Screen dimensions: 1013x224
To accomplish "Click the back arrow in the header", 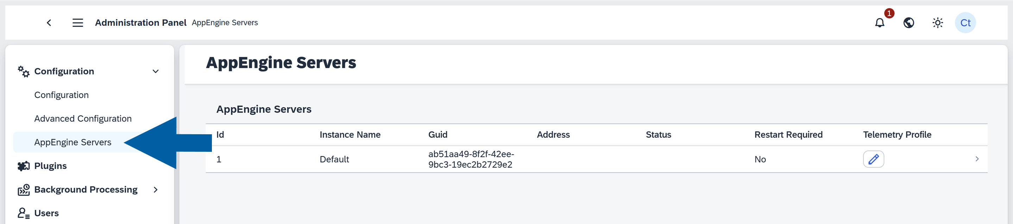I will (x=49, y=23).
